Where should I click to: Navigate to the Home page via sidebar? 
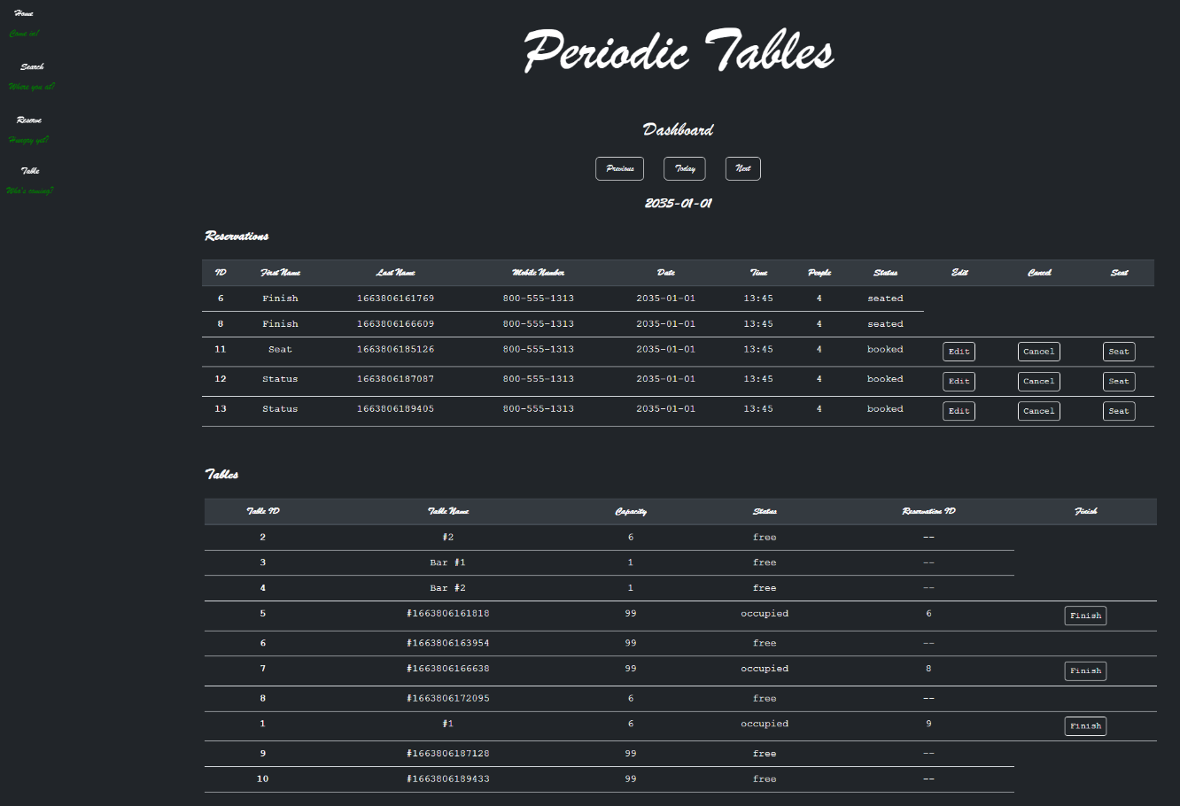pos(23,14)
